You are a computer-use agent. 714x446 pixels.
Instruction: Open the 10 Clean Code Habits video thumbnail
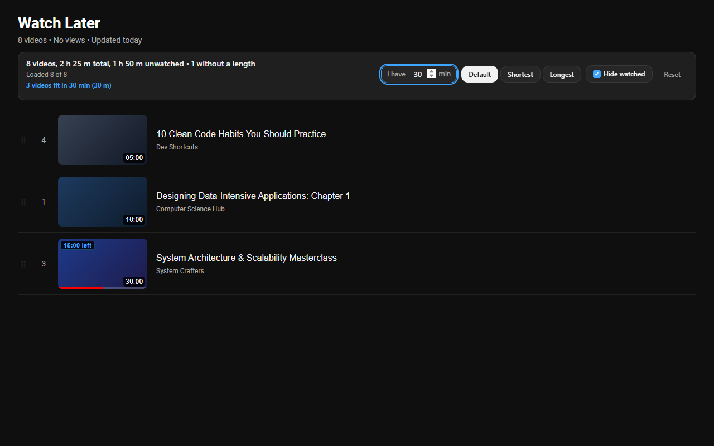click(103, 140)
